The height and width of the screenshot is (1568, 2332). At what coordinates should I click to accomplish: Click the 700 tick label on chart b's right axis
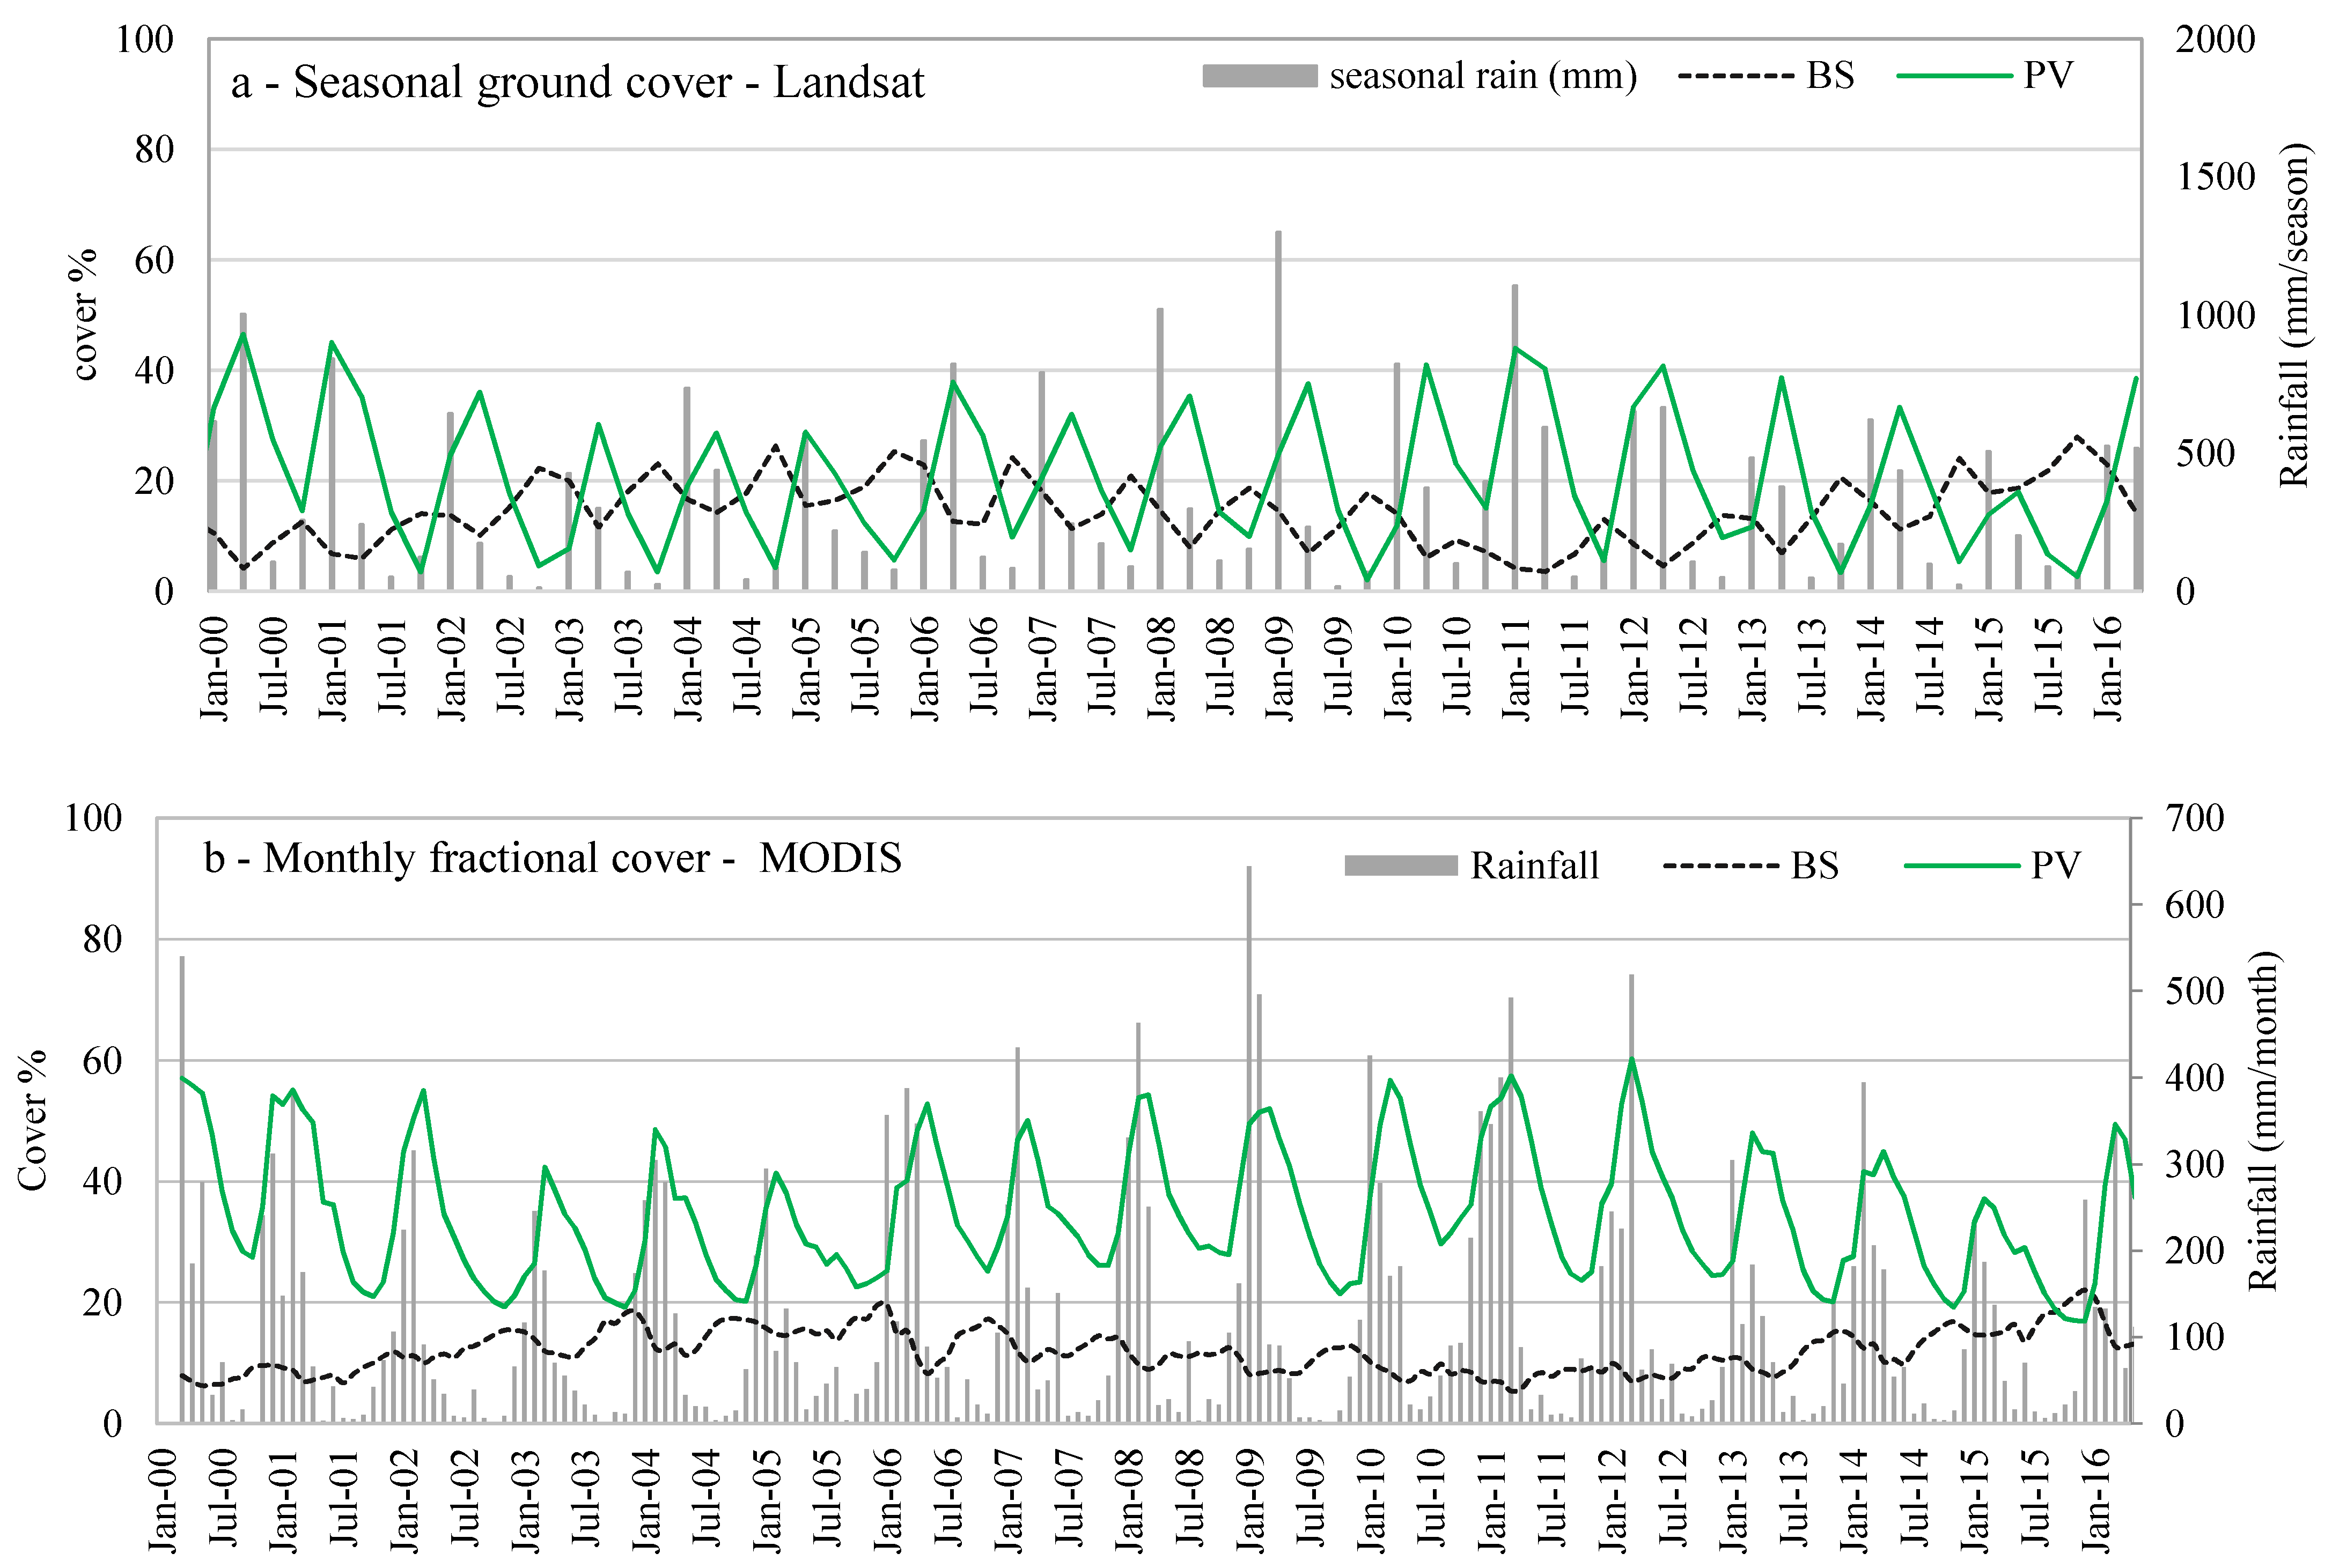(x=2195, y=818)
